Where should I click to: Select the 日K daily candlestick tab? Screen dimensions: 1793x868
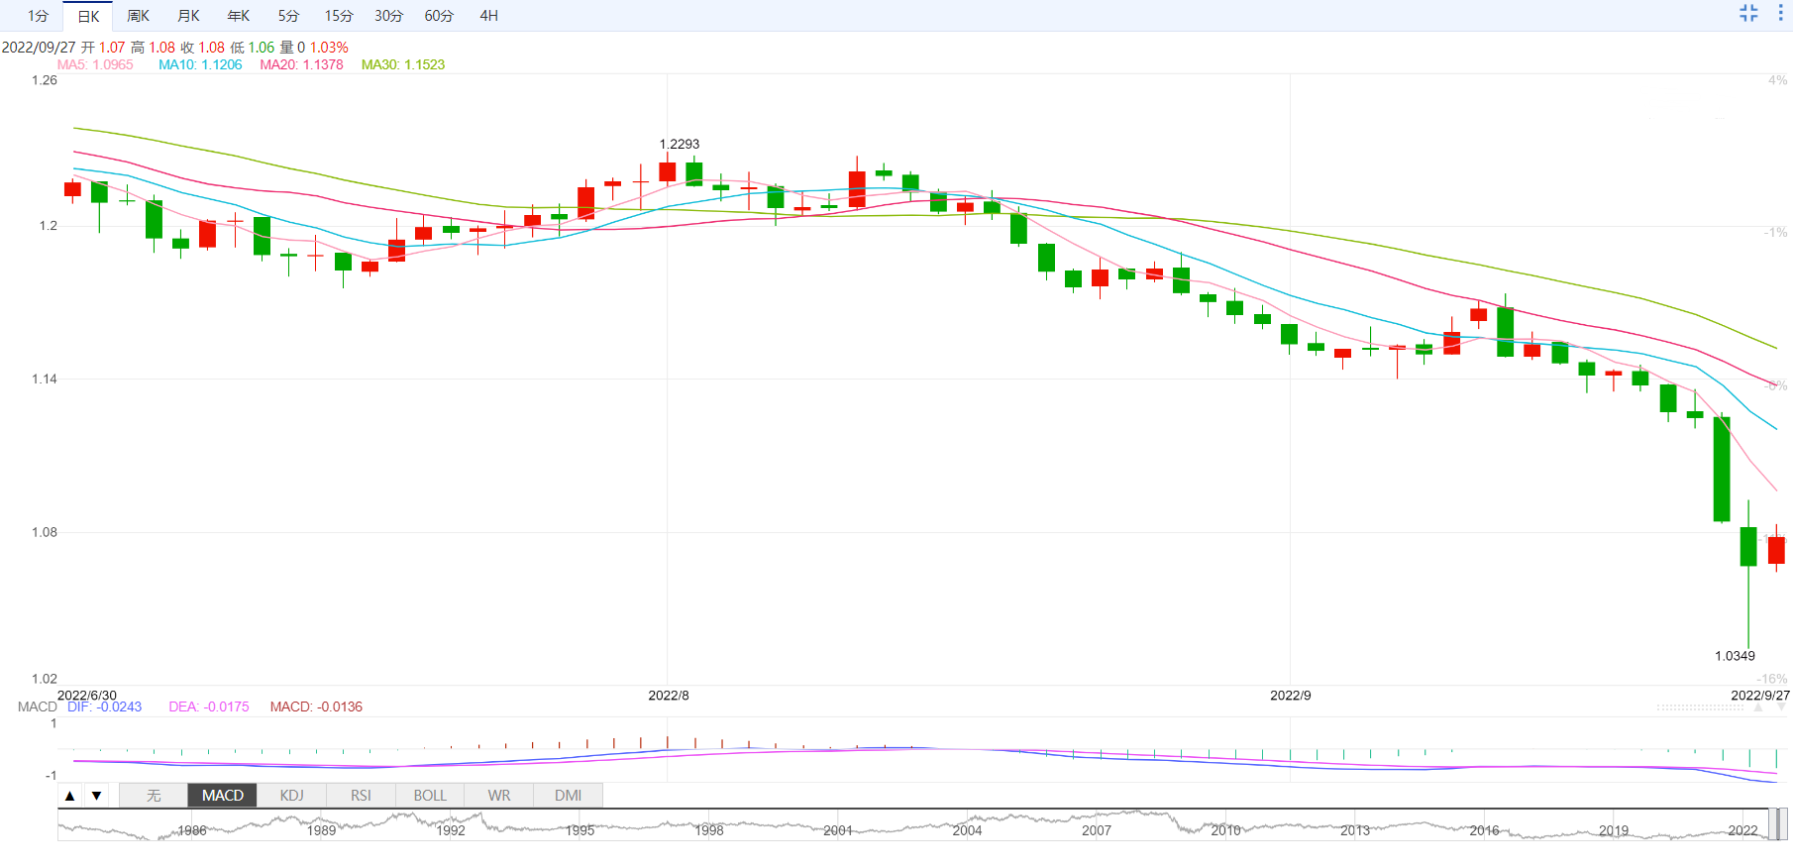88,16
